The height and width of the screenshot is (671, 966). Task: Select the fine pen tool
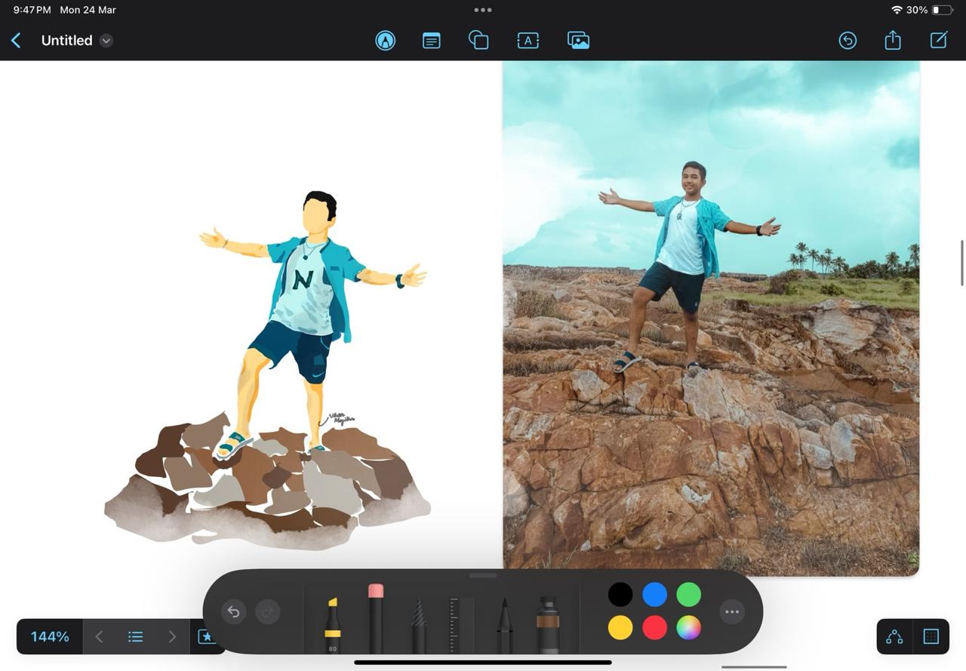click(504, 626)
